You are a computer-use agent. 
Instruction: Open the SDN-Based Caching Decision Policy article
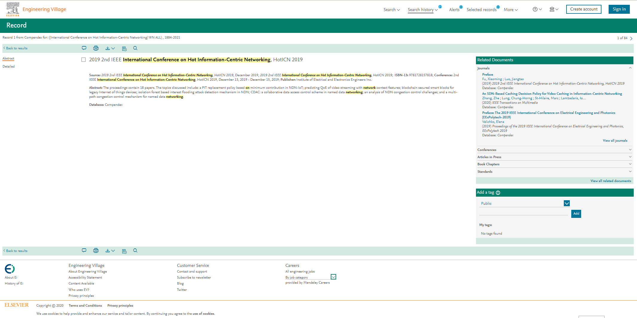[x=552, y=94]
